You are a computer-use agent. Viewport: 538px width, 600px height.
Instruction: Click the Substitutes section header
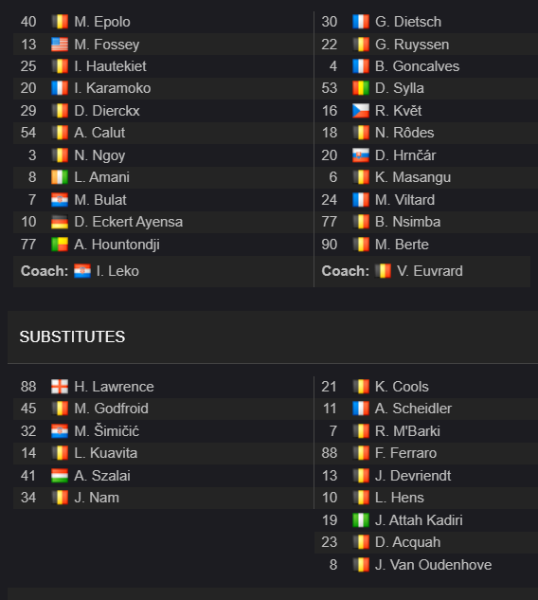72,336
